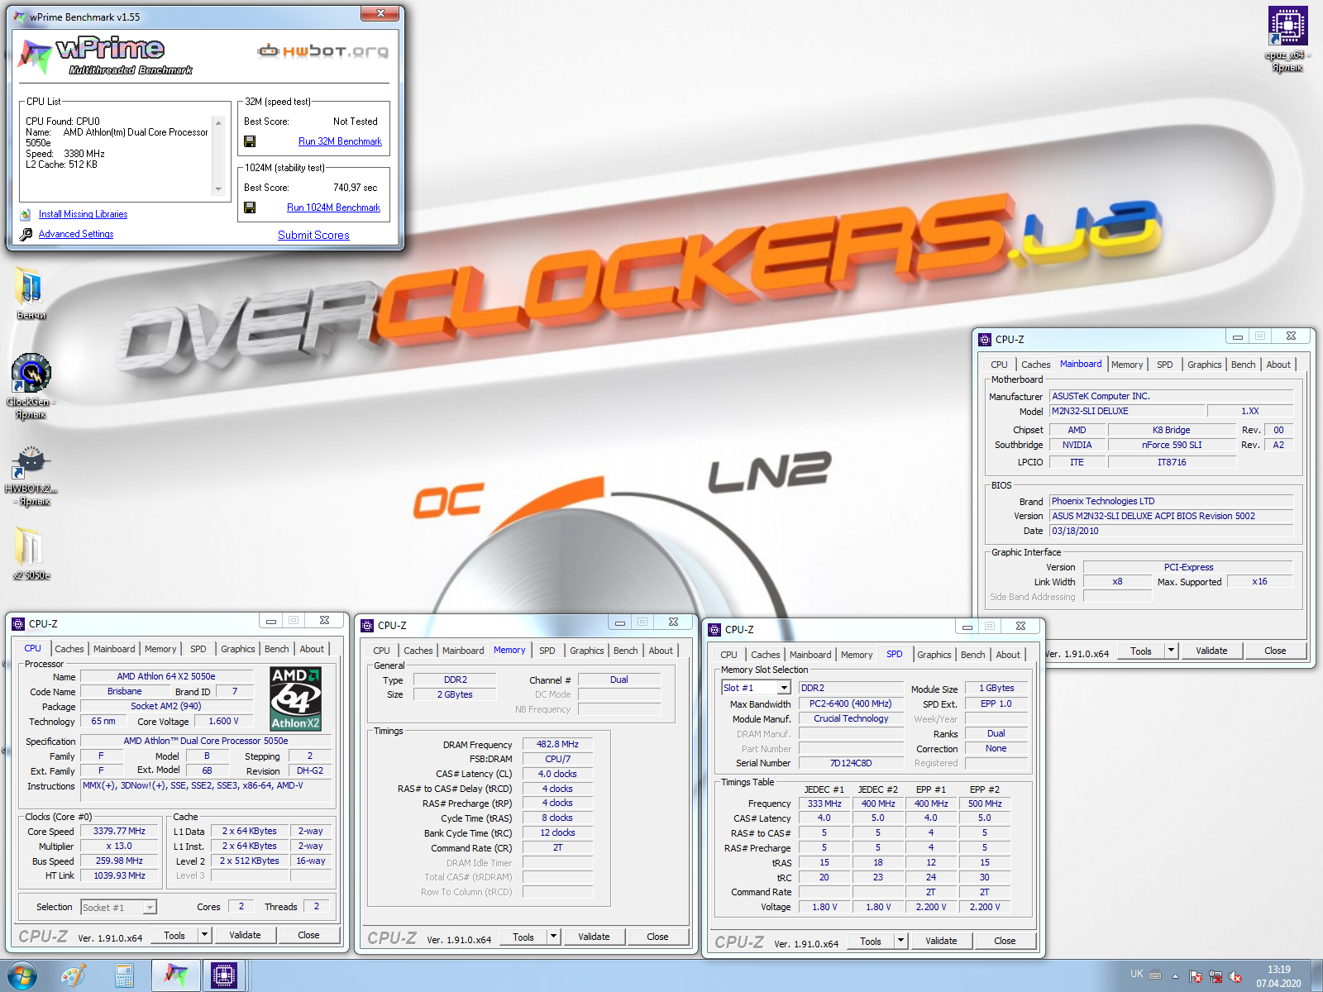Click Show Desktop strip at taskbar end
The image size is (1323, 992).
coord(1316,975)
